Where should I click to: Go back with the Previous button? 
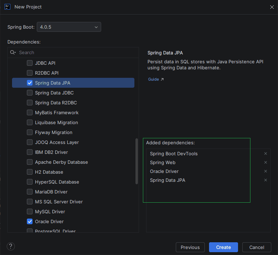tap(190, 247)
